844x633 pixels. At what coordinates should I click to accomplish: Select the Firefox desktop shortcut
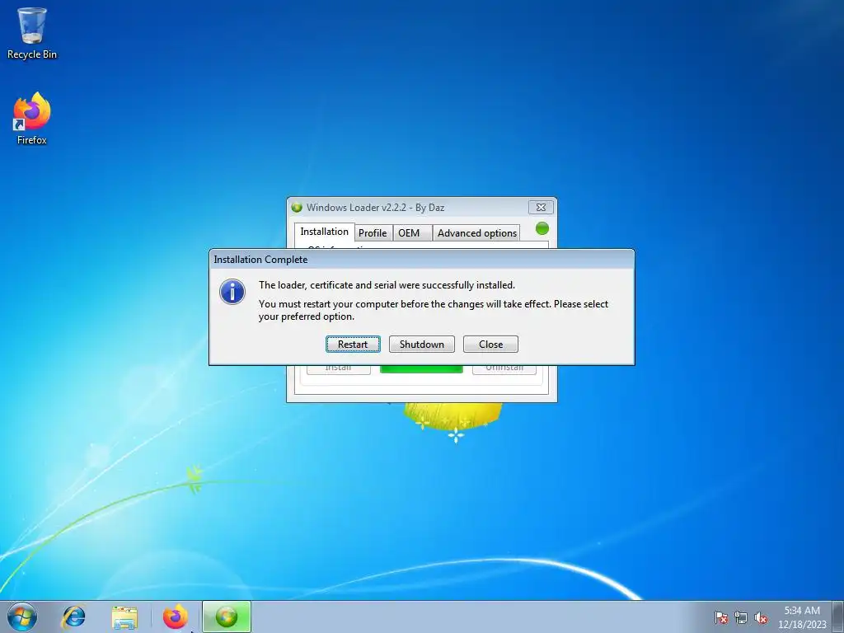click(32, 119)
